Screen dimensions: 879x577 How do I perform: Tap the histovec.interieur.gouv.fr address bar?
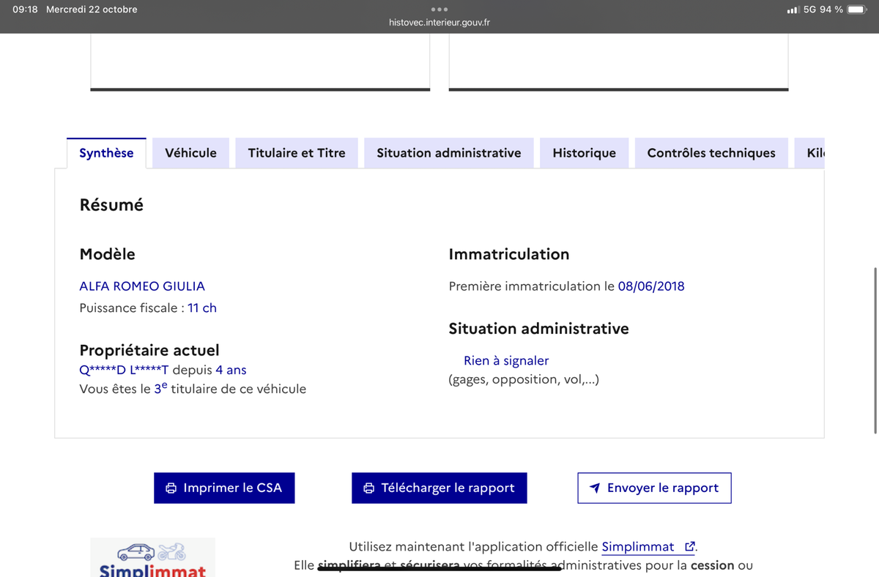tap(439, 23)
